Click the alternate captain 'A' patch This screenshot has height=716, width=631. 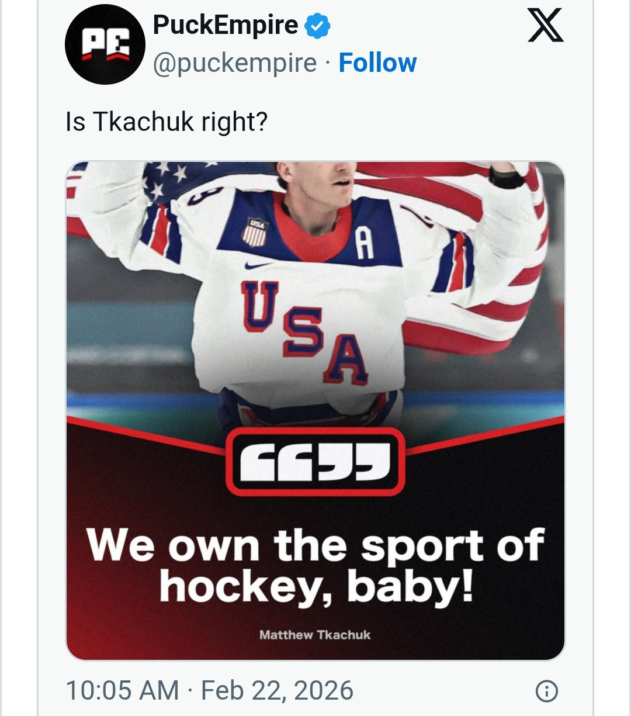364,243
